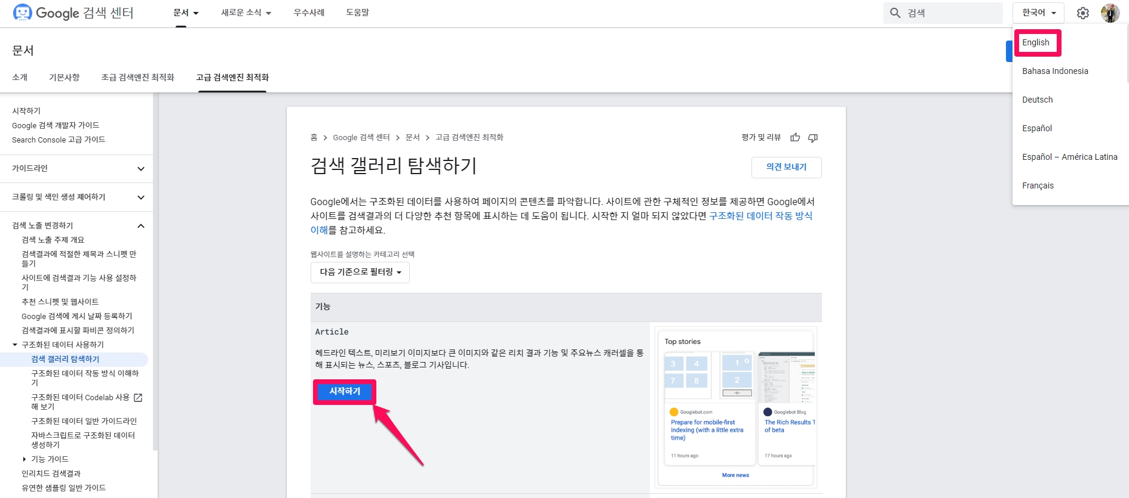
Task: Click the 검색 노출 변경하기 section label
Action: (42, 225)
